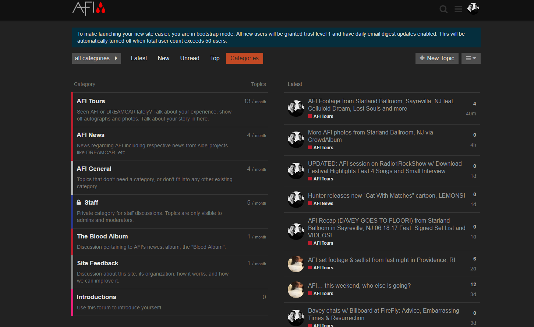Open the user avatar menu in header
The width and height of the screenshot is (534, 327).
[473, 8]
